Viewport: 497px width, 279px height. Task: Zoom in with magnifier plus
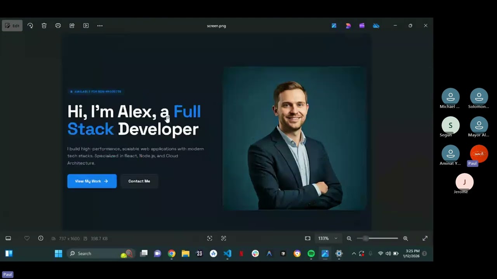click(405, 238)
